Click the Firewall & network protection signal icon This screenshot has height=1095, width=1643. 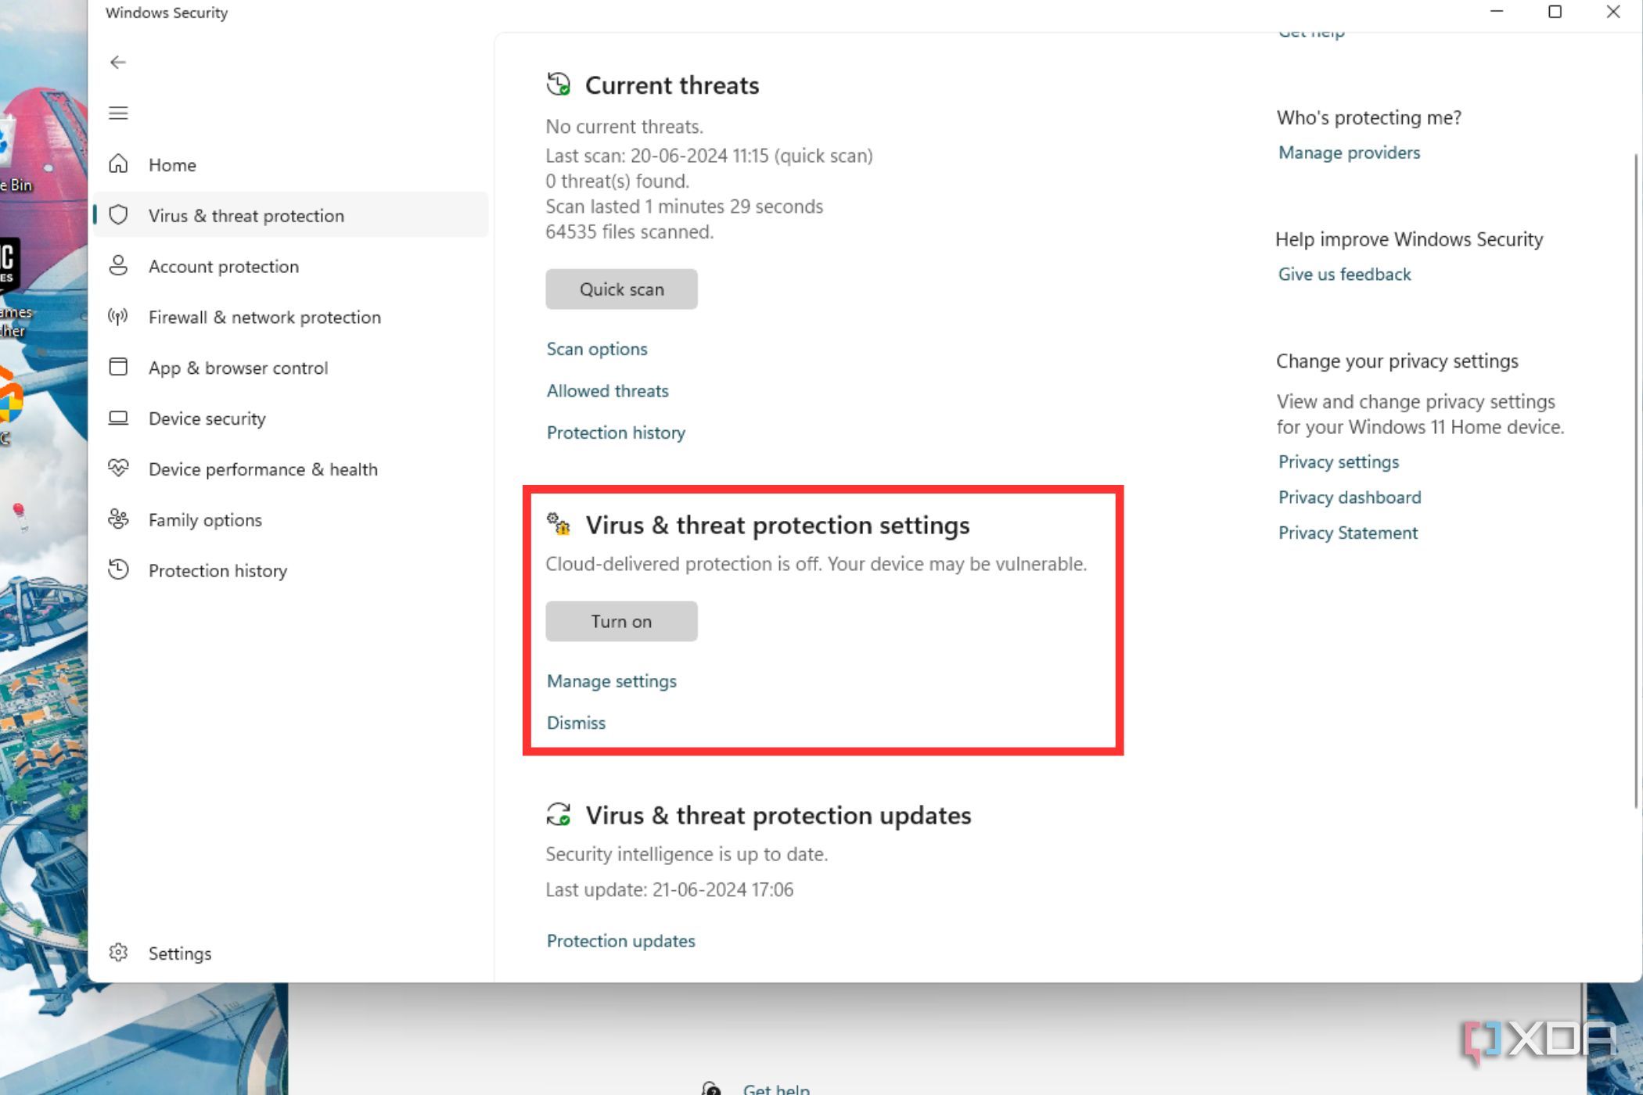coord(118,317)
